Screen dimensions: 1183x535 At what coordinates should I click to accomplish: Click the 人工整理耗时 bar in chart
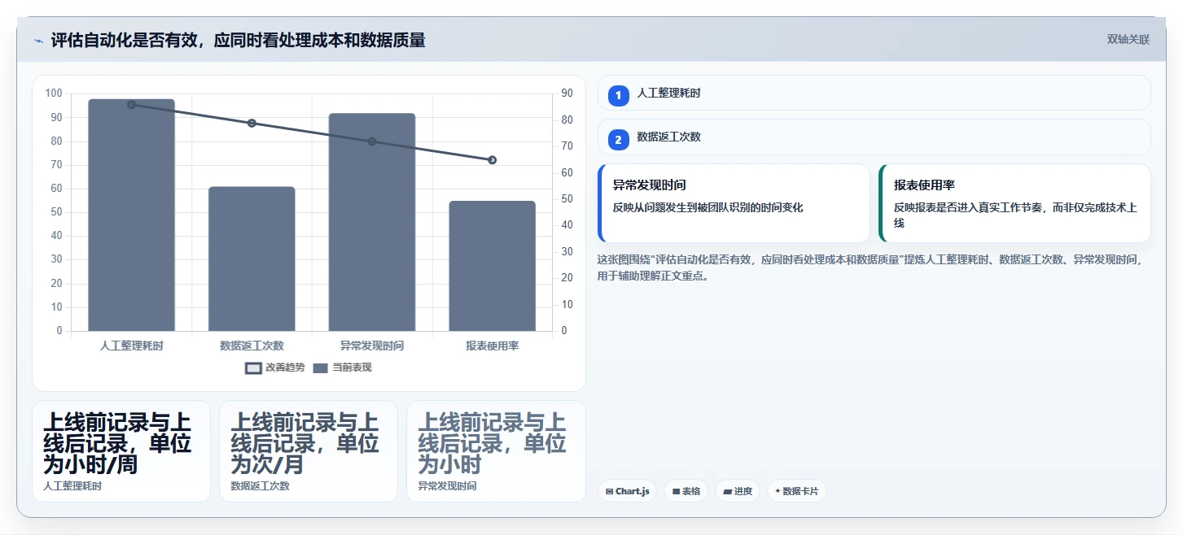[132, 215]
